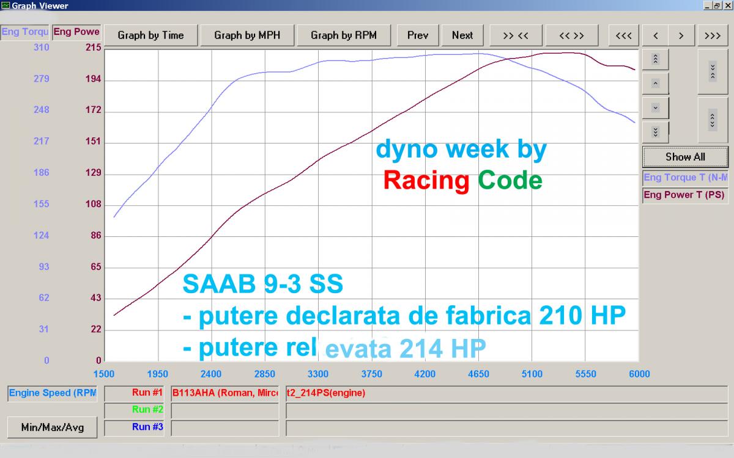The height and width of the screenshot is (458, 734).
Task: Select the Run #2 label
Action: [x=135, y=410]
